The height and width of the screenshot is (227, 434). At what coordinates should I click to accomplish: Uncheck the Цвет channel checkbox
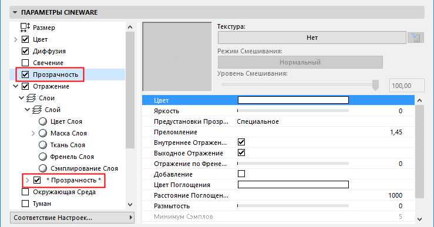(25, 39)
